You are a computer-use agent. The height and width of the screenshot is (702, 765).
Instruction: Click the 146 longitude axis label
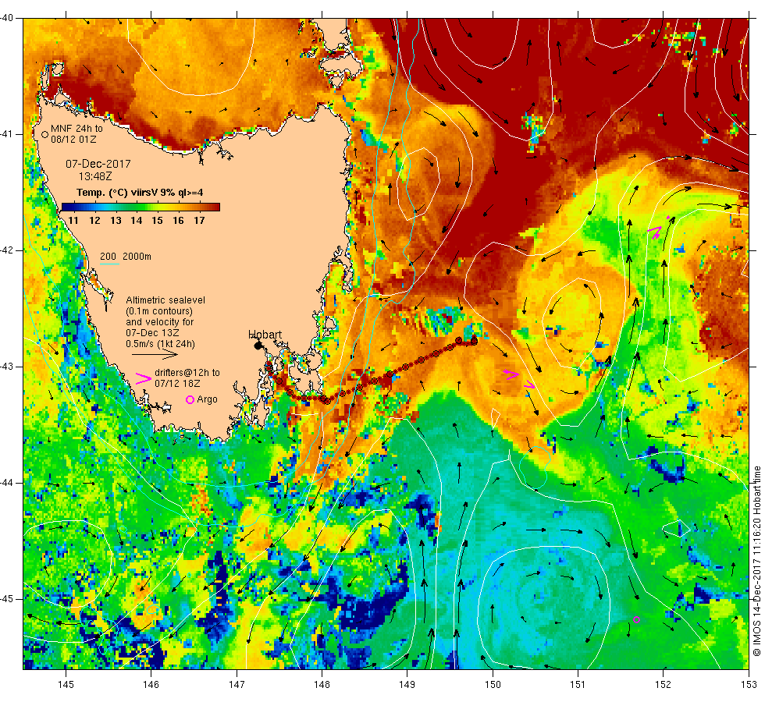(x=151, y=685)
